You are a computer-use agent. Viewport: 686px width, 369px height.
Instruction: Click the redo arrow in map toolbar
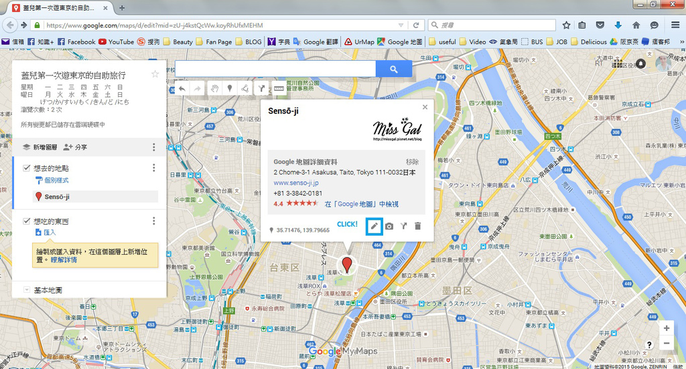(198, 89)
